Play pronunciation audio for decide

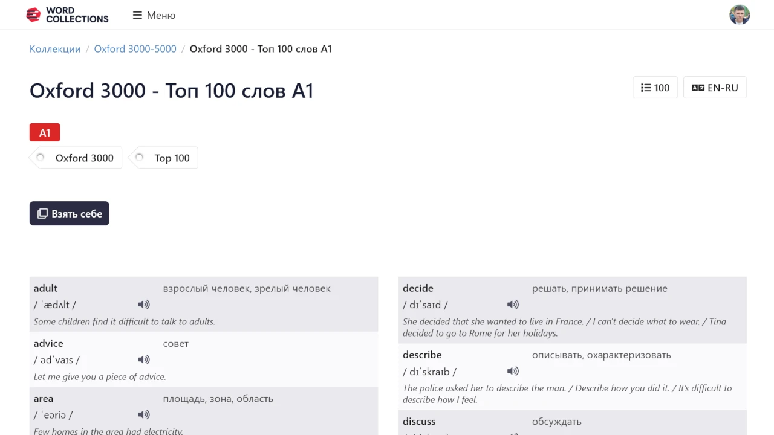[x=513, y=304]
